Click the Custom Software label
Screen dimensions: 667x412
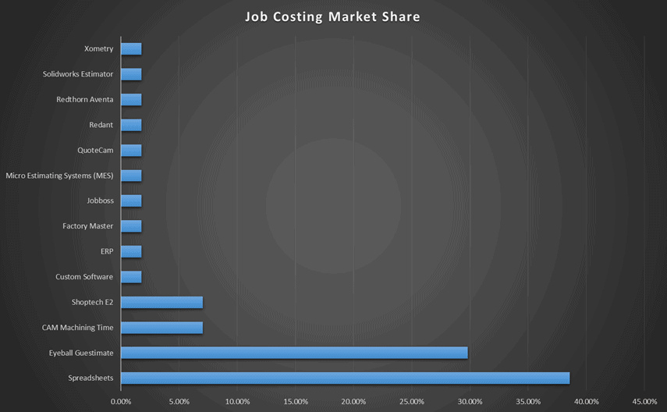pos(84,277)
